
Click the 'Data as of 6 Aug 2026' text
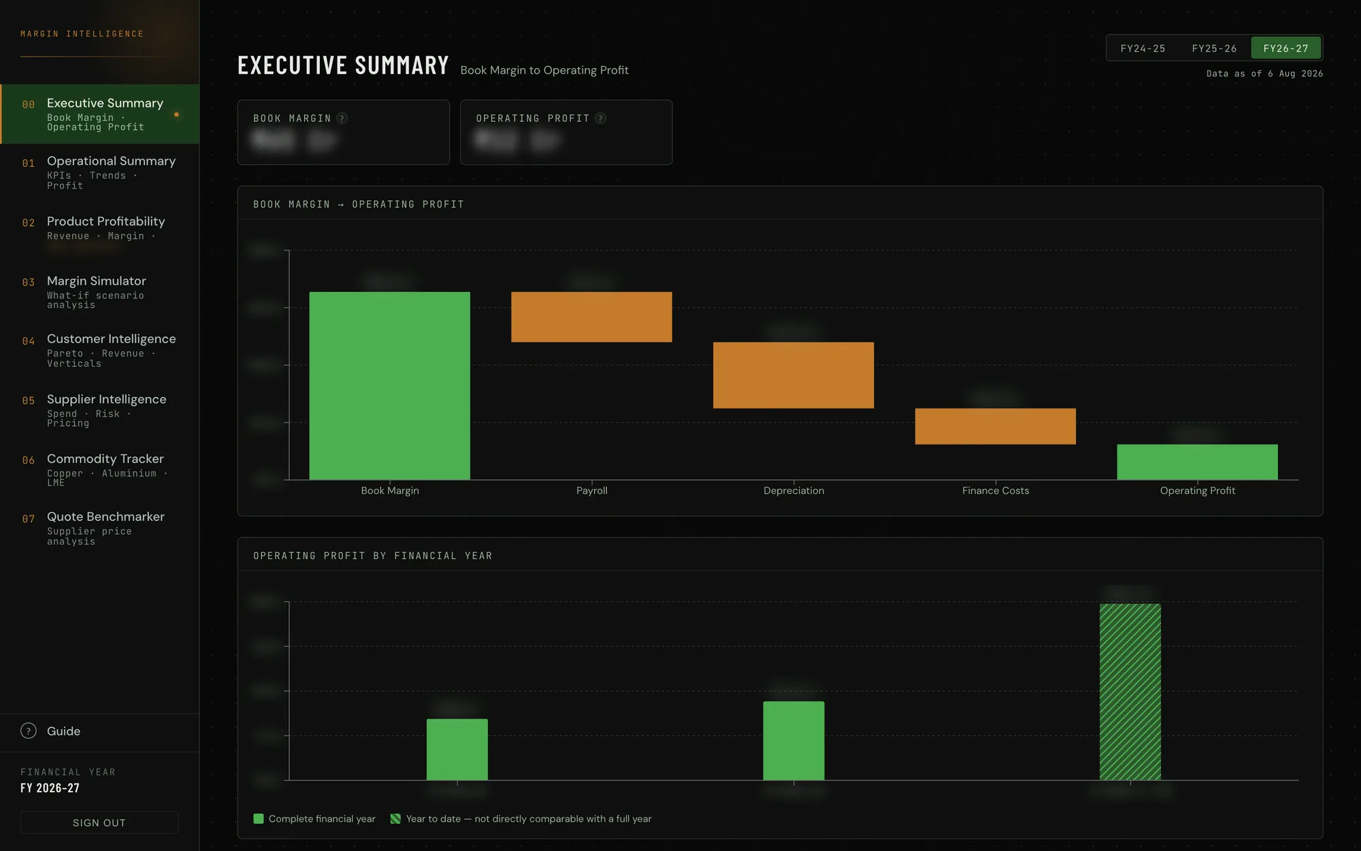click(x=1265, y=74)
